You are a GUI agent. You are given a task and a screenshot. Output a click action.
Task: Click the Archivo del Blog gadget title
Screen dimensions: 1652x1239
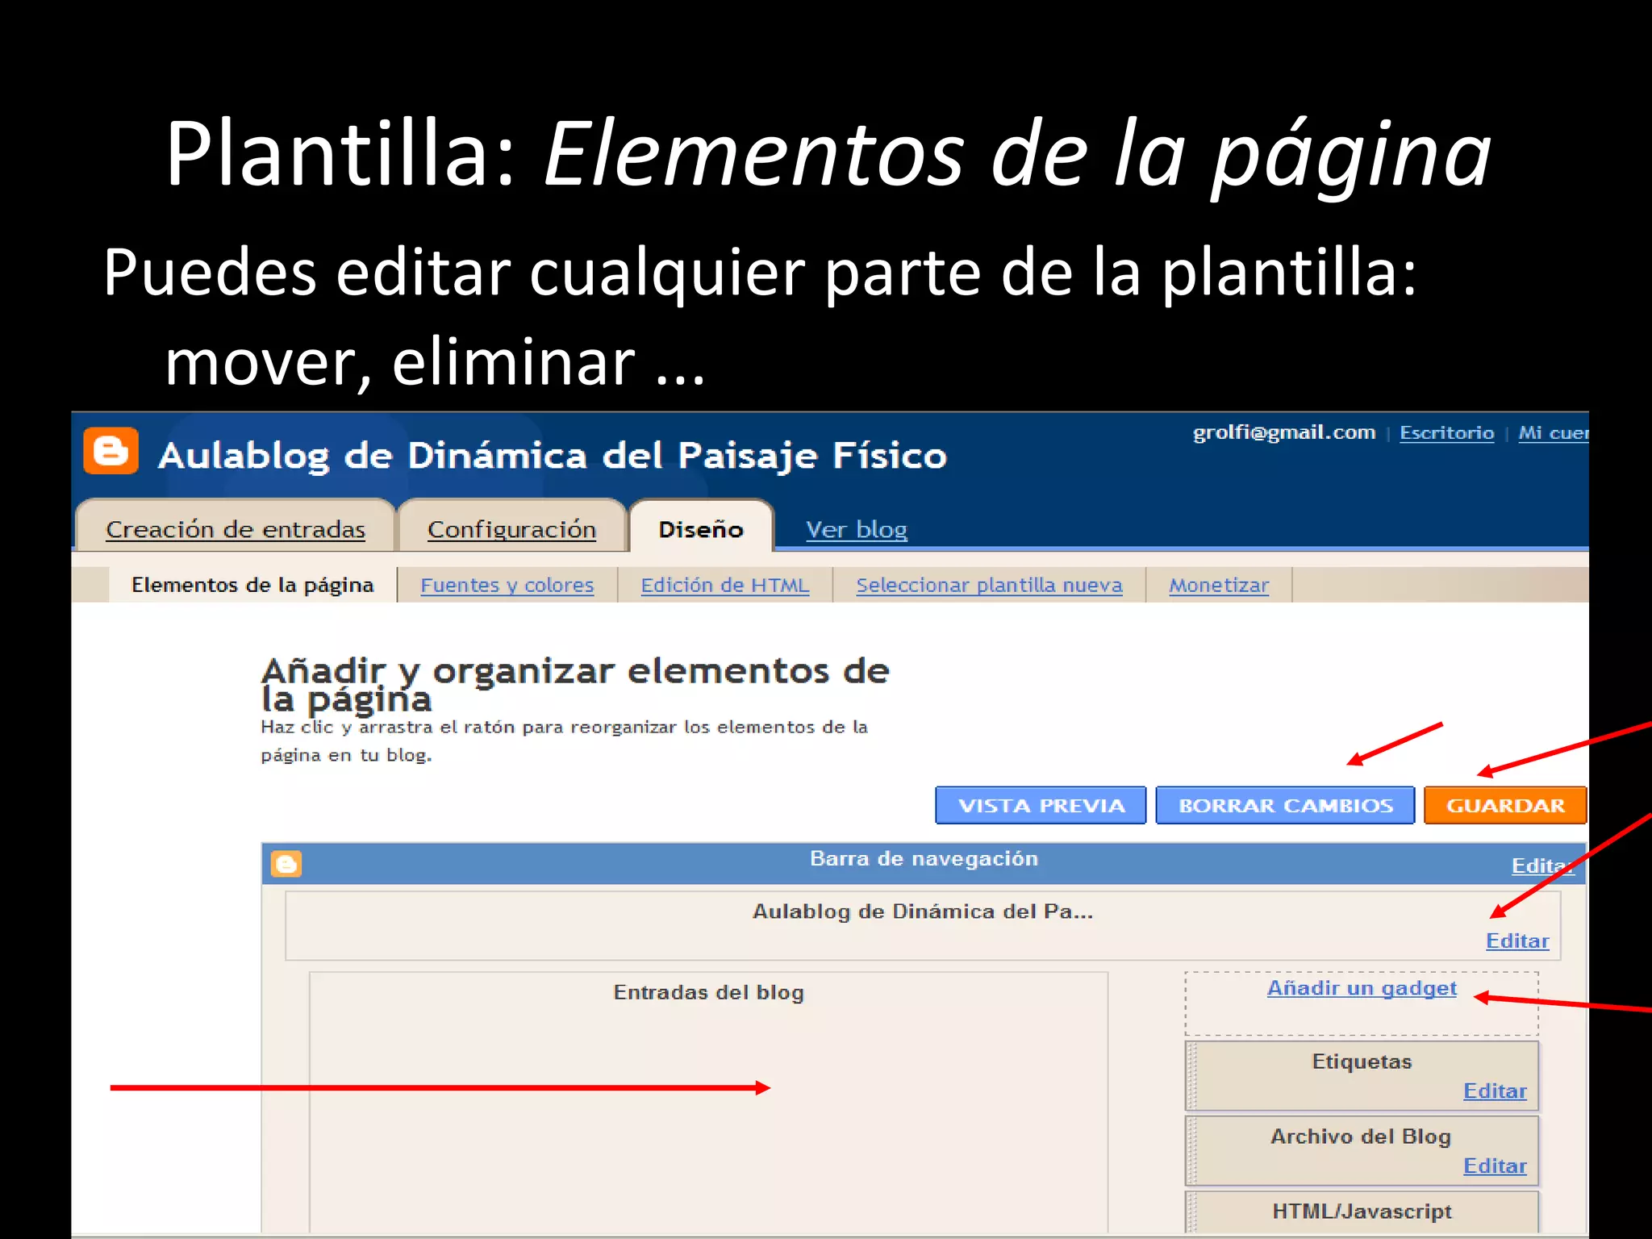click(1361, 1137)
